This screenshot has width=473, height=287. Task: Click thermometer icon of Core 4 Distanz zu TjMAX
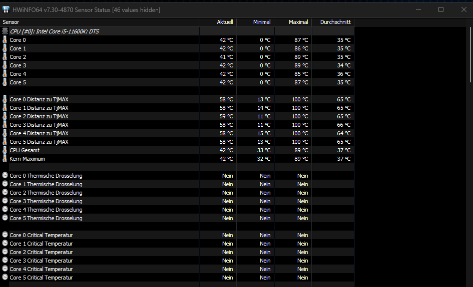pos(5,133)
